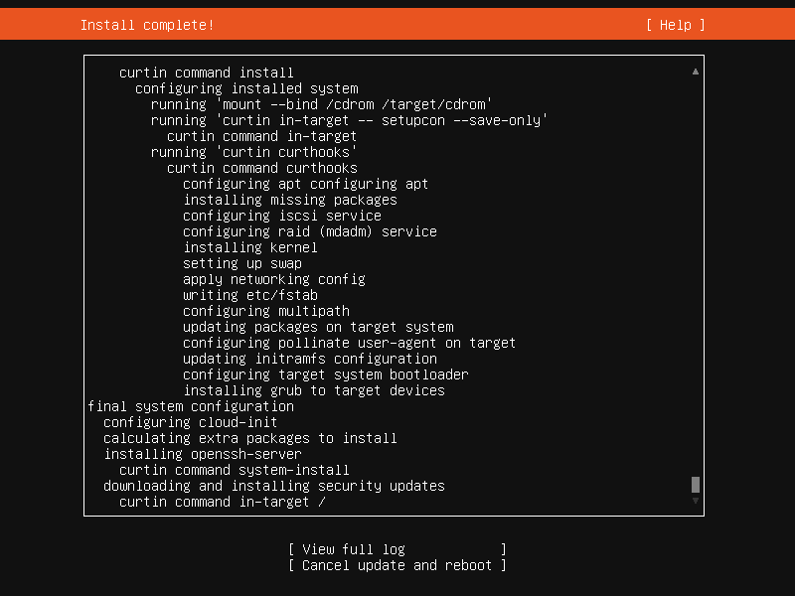Screen dimensions: 795x596
Task: Click 'setting up swap' log entry
Action: point(242,263)
